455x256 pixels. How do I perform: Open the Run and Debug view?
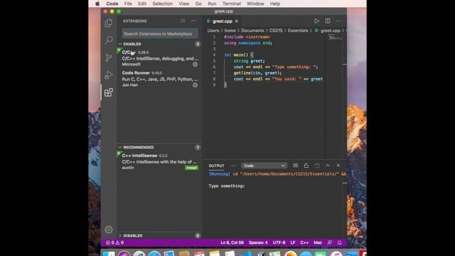pyautogui.click(x=109, y=75)
